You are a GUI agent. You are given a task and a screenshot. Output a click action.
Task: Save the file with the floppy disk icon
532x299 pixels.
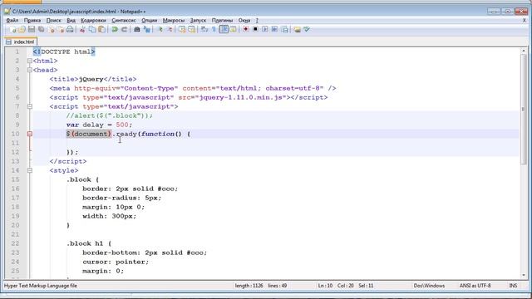click(32, 30)
